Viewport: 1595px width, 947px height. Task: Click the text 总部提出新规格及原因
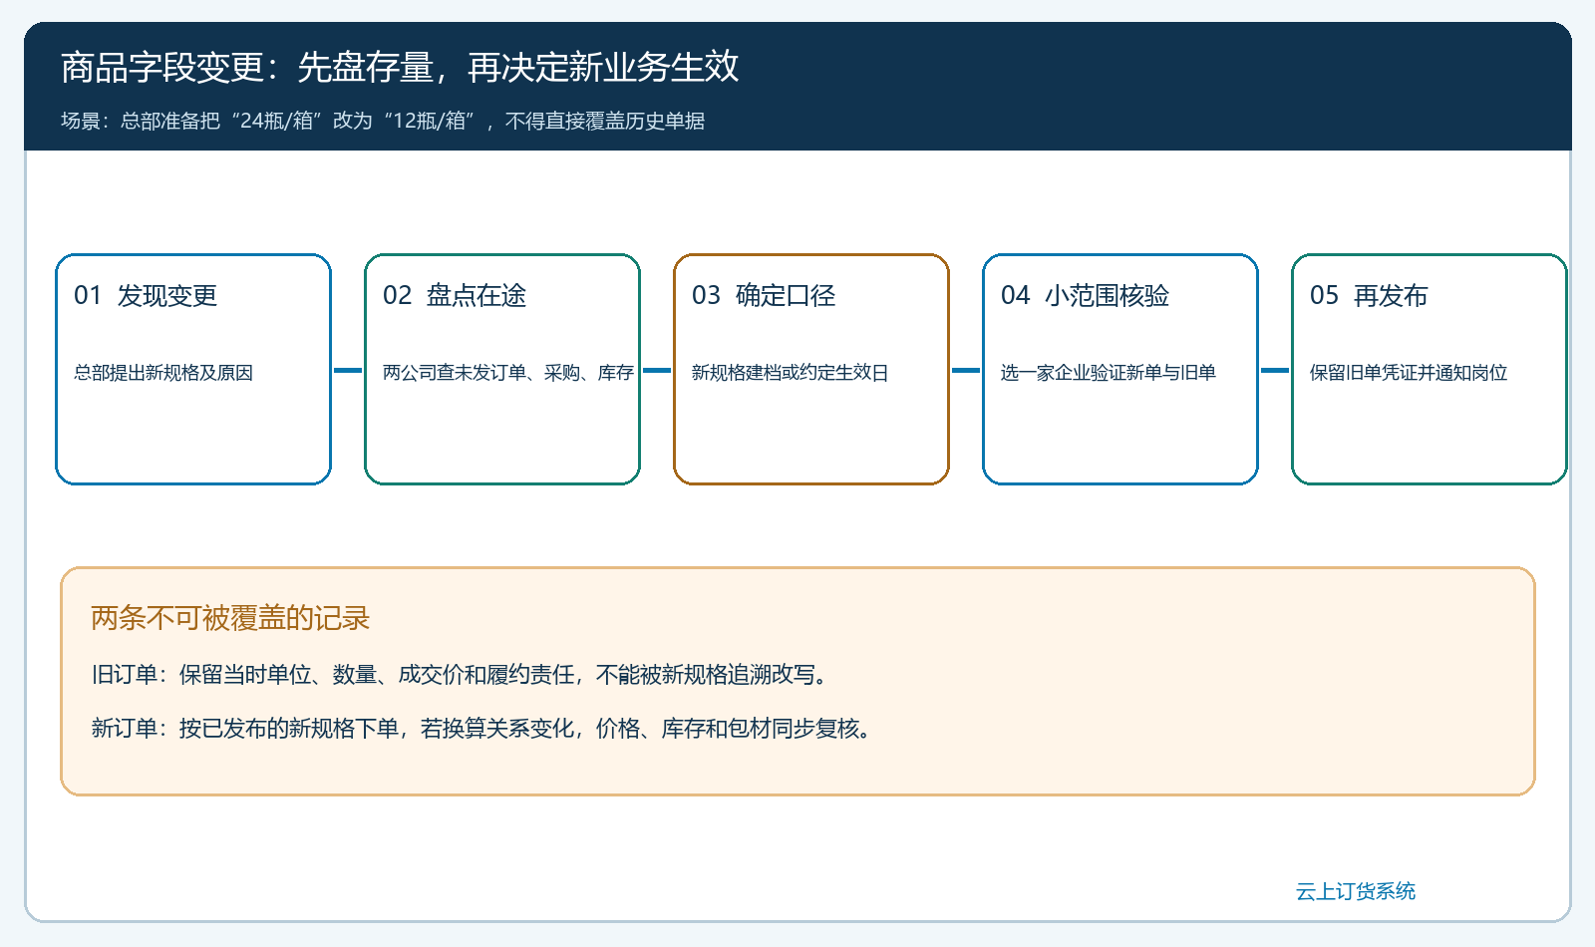pos(163,373)
